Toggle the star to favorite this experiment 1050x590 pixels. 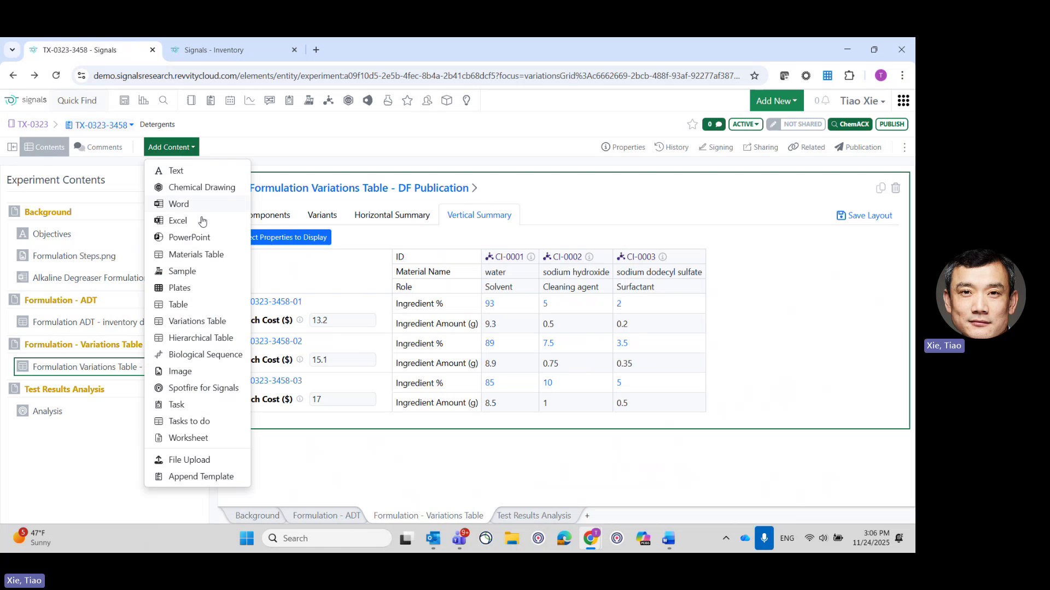[692, 124]
